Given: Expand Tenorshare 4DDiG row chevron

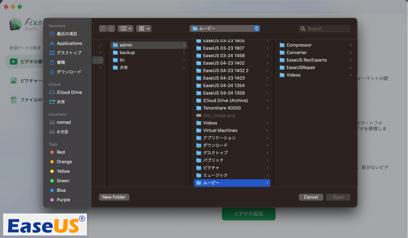Looking at the screenshot, I should coord(267,108).
